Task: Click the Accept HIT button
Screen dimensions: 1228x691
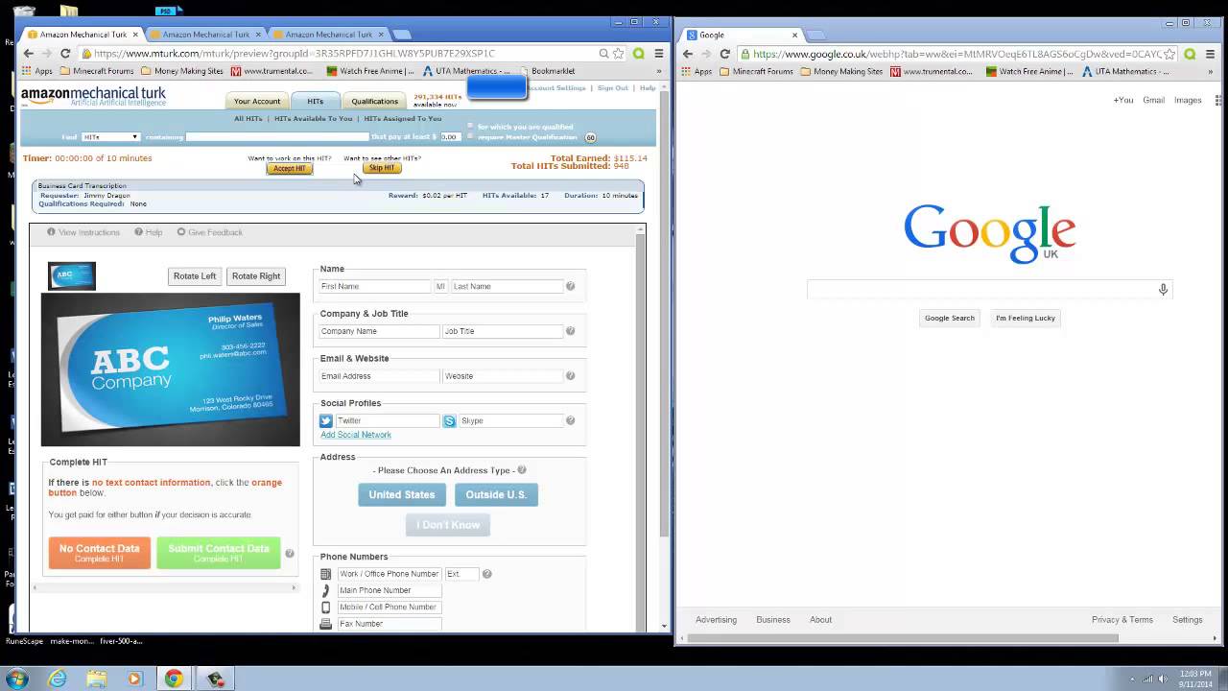Action: 289,169
